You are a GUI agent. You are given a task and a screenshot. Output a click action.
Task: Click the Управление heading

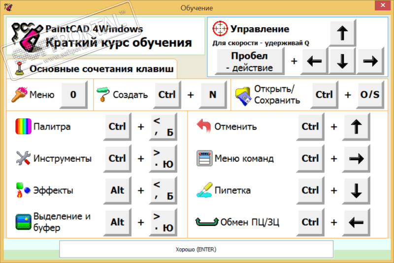pyautogui.click(x=260, y=29)
